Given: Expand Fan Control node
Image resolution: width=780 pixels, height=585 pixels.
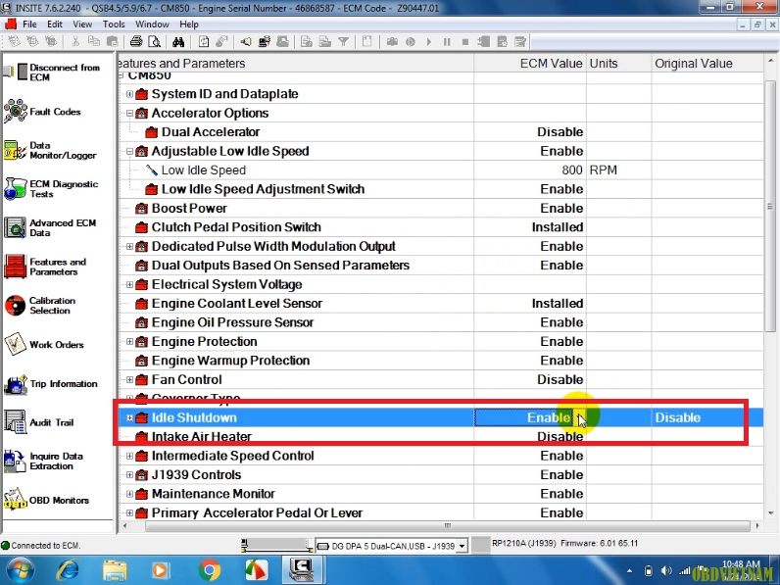Looking at the screenshot, I should click(x=129, y=379).
